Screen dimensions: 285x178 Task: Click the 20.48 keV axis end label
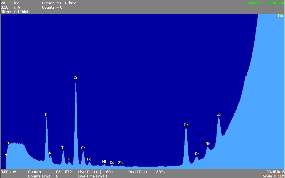click(x=275, y=172)
